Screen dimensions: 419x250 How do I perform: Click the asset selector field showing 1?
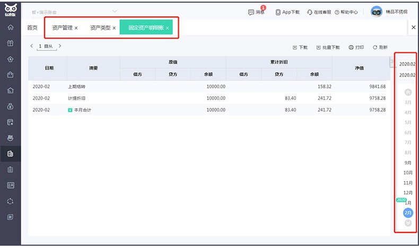click(x=47, y=47)
